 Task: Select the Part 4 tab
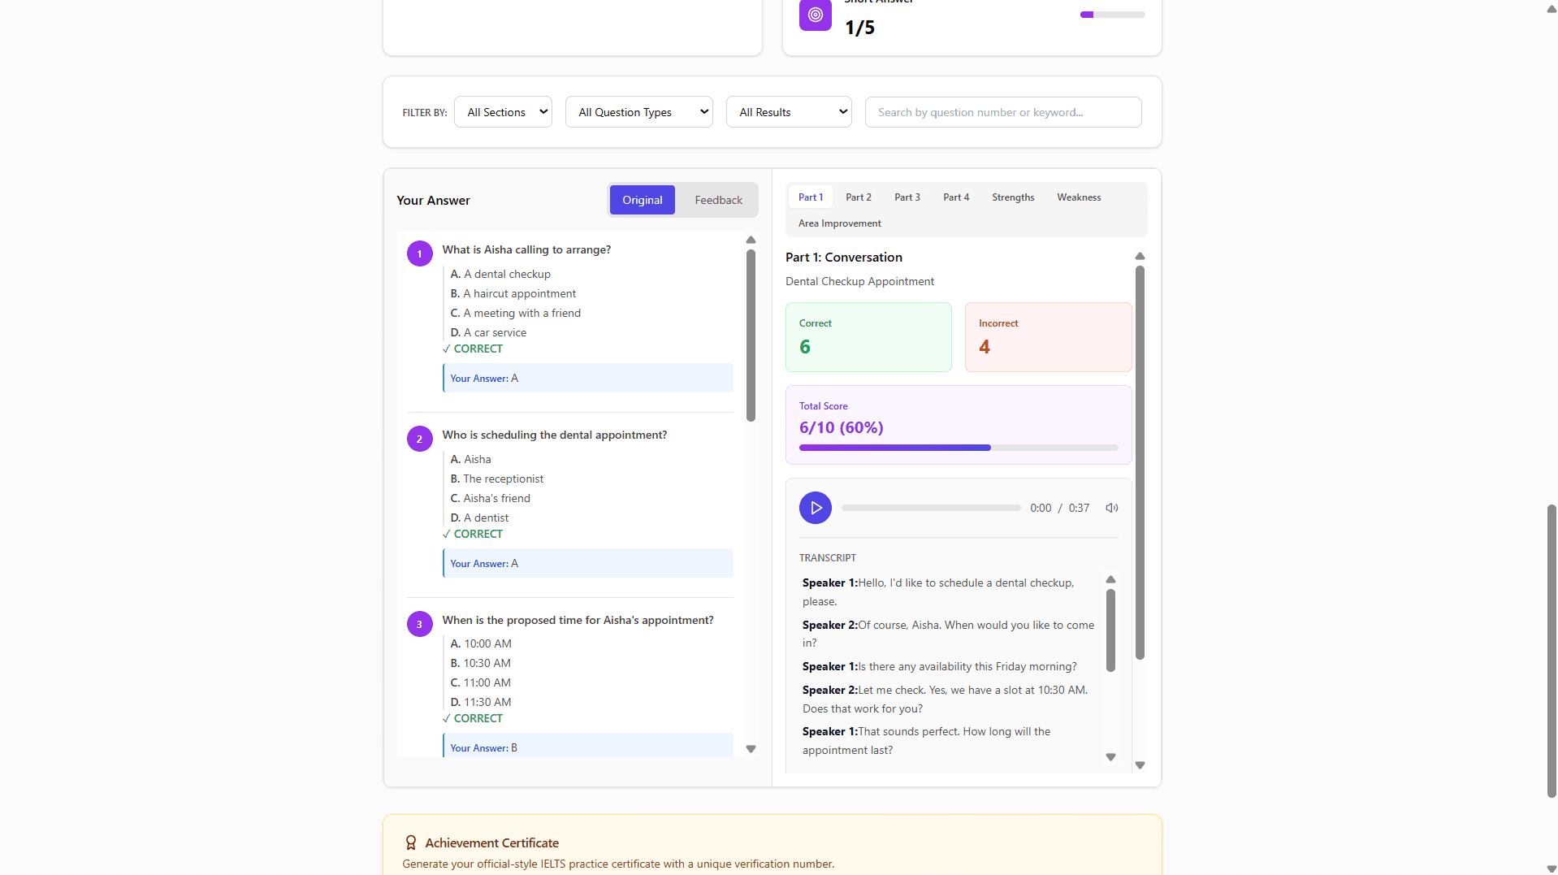[955, 197]
